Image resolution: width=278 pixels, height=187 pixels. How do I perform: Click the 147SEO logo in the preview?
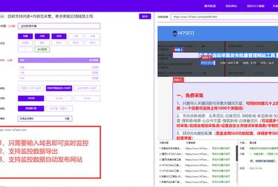click(x=183, y=33)
